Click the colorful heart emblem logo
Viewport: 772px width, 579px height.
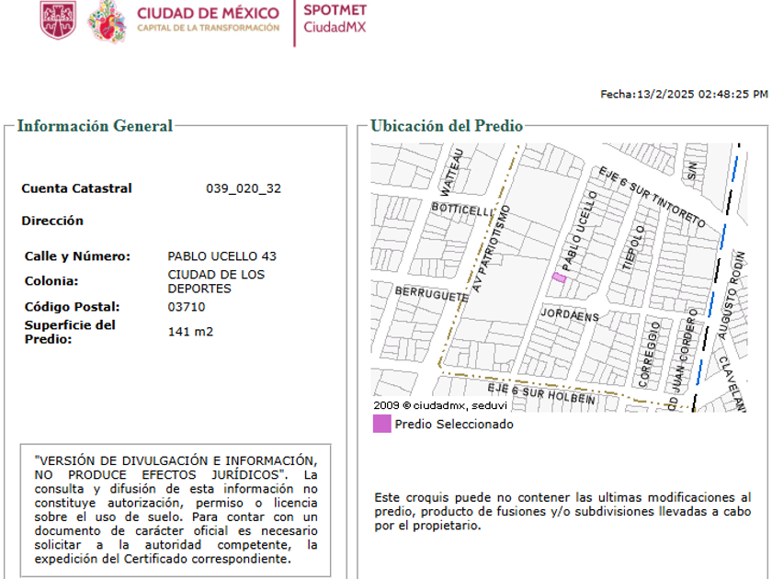click(107, 22)
